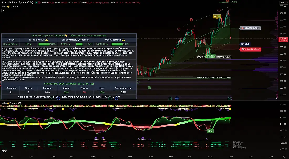Image resolution: width=289 pixels, height=159 pixels.
Task: Open chart settings via the gear icon
Action: point(284,157)
